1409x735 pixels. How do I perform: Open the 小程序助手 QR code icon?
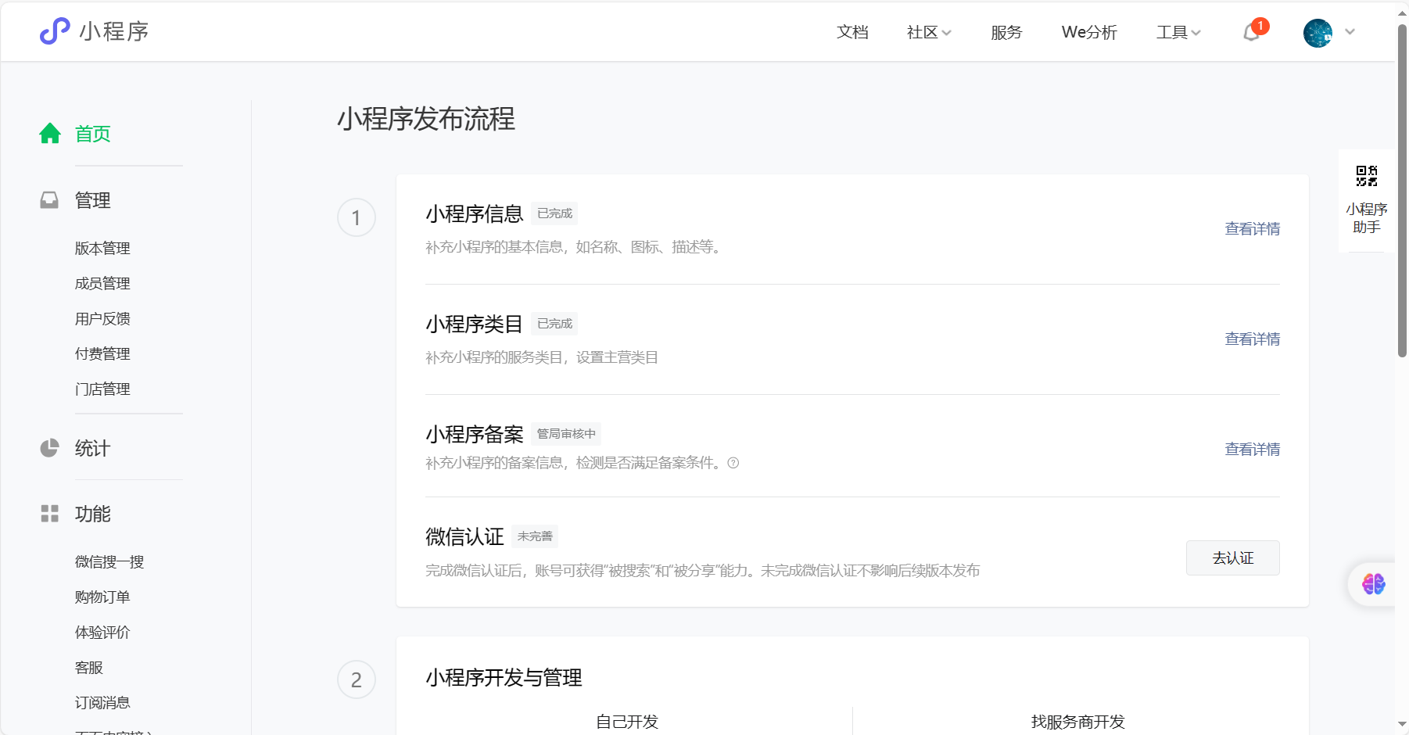[1367, 176]
